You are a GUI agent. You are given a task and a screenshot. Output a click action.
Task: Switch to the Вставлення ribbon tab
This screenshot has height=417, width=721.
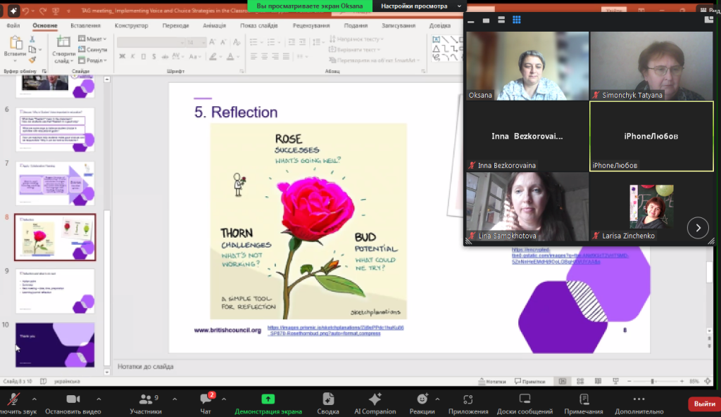coord(85,25)
